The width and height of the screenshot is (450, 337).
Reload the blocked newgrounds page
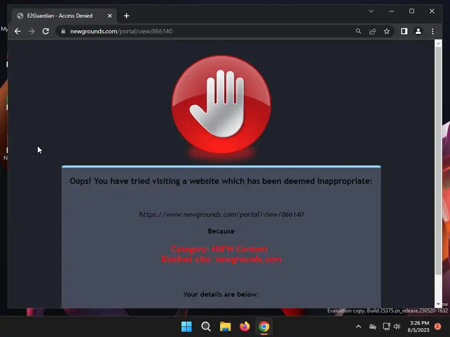[46, 31]
